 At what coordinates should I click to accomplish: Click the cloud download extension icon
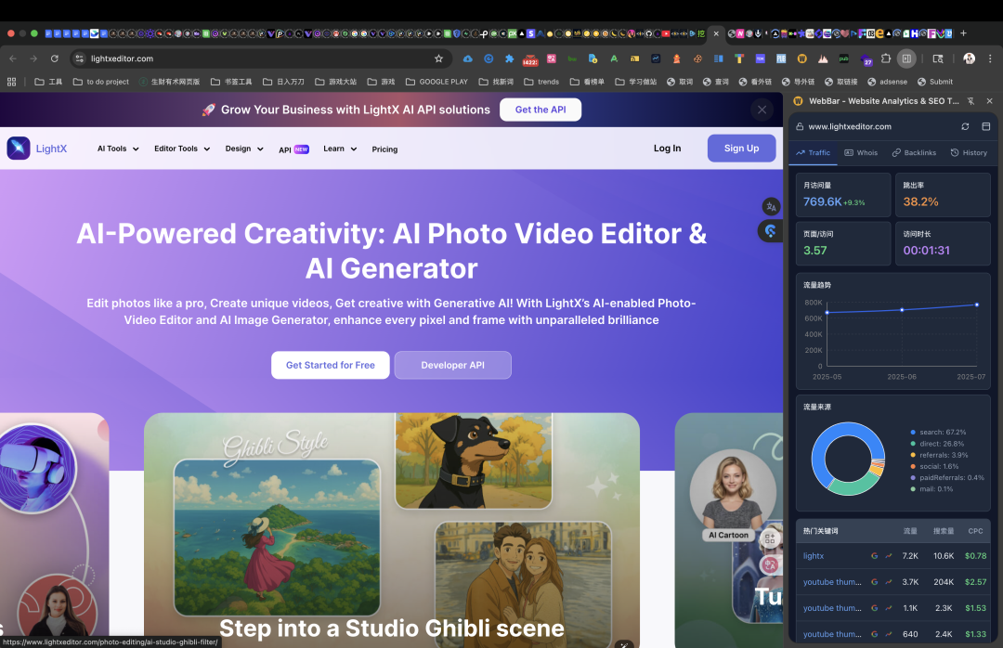coord(467,58)
